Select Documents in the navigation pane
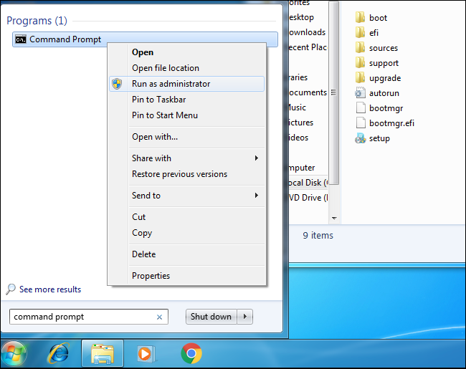Image resolution: width=466 pixels, height=369 pixels. point(308,92)
